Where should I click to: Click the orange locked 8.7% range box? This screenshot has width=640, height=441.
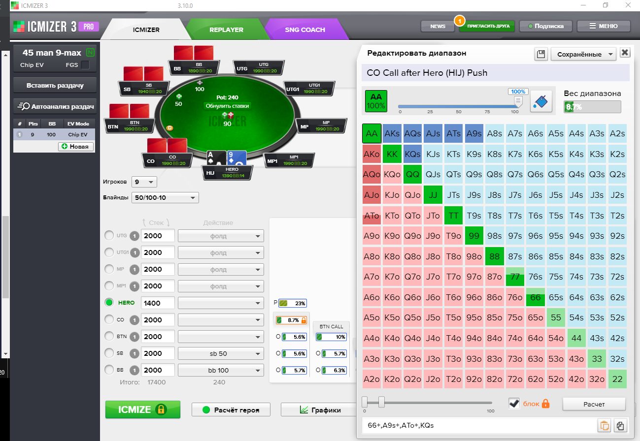point(292,320)
